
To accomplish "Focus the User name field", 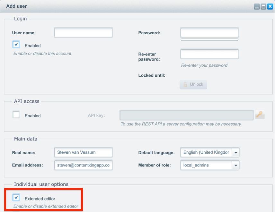I will click(83, 33).
